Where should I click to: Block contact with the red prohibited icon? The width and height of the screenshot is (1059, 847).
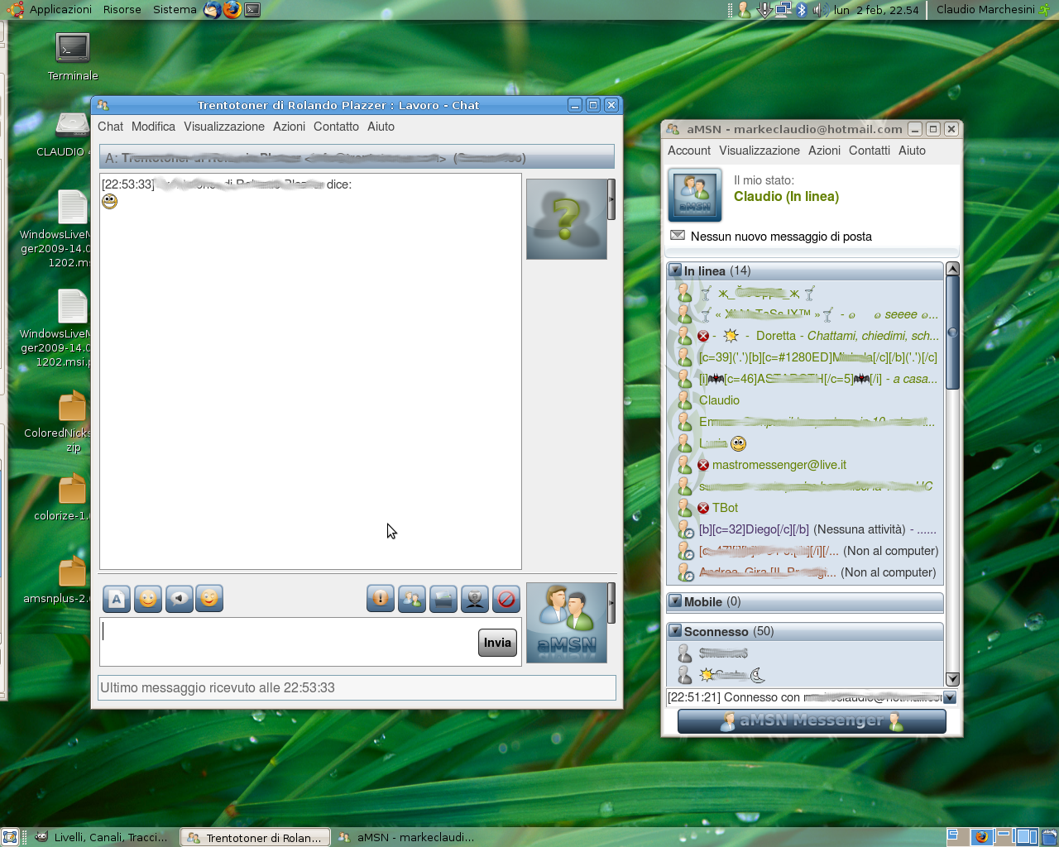coord(506,599)
